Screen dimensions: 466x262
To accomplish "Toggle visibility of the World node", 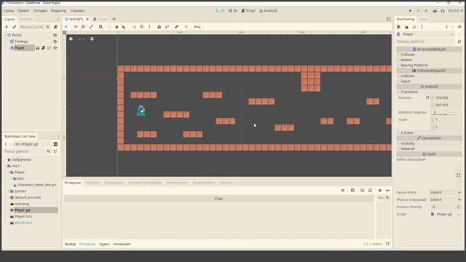I will point(55,35).
